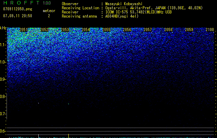Click observer name Masayuki Kobayashi

124,4
